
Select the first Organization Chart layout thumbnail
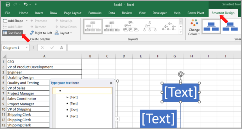[93, 27]
